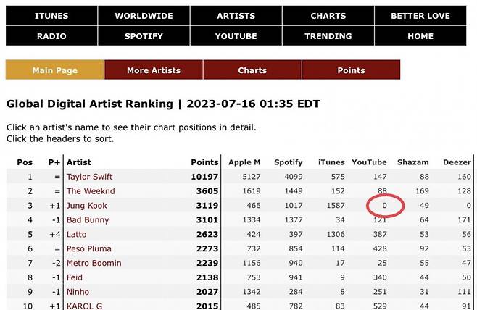Open the iTunes navigation menu item
Screen dimensions: 477x310
[51, 16]
